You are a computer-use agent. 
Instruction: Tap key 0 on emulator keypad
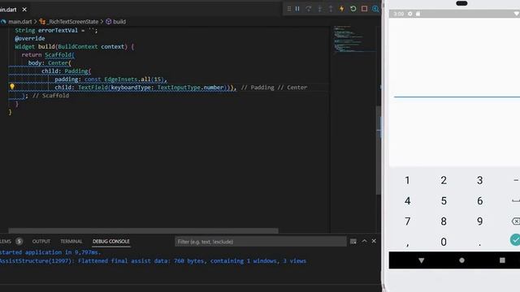click(444, 242)
